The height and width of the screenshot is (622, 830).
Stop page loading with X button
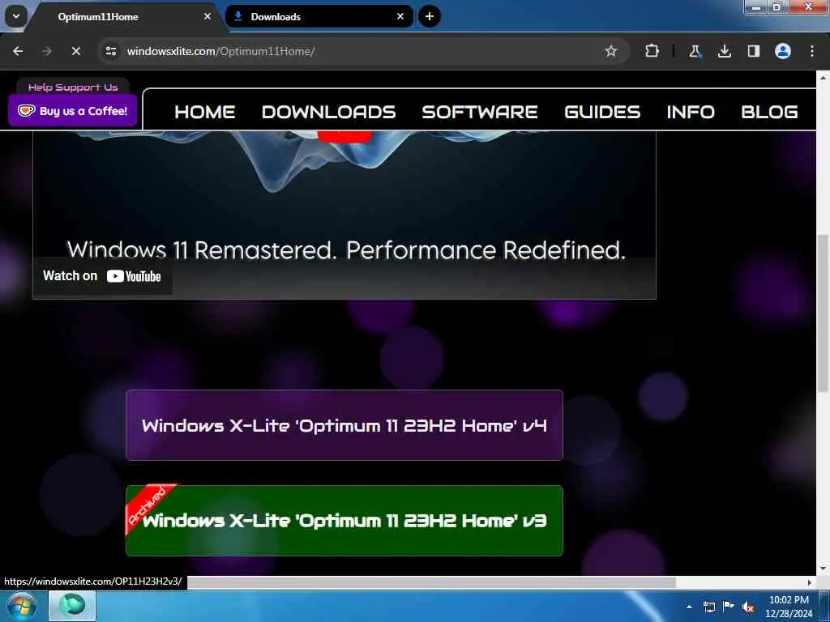(x=75, y=51)
